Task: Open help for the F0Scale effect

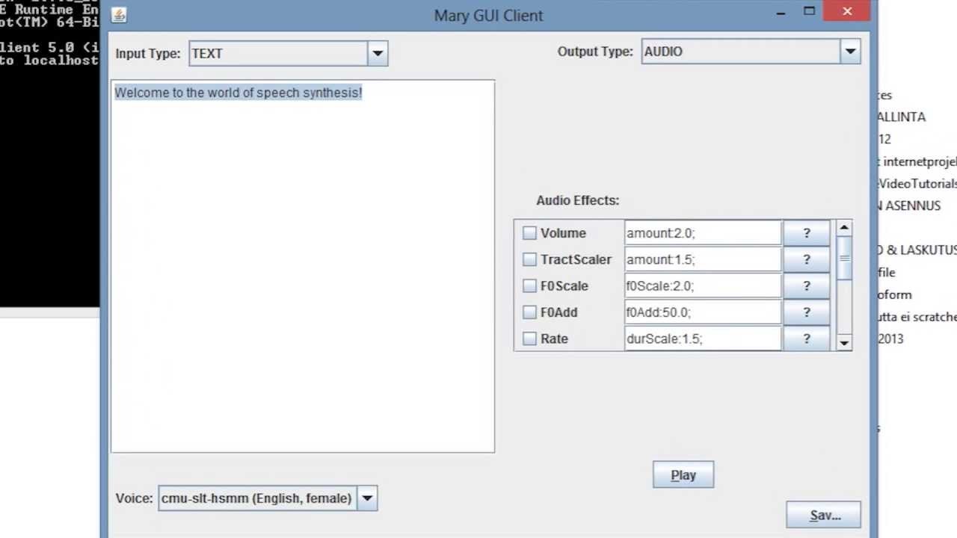Action: [806, 285]
